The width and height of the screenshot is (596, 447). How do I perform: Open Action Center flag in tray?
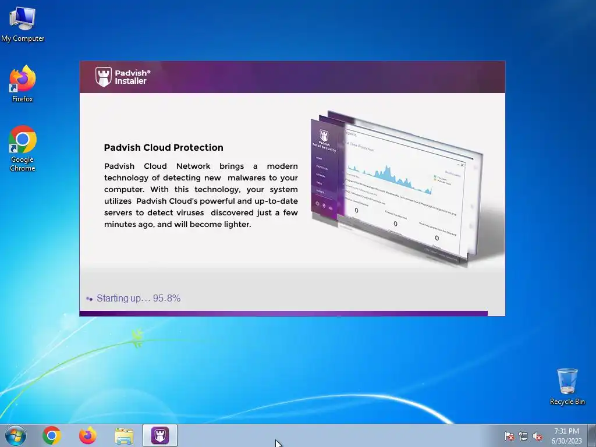(509, 436)
